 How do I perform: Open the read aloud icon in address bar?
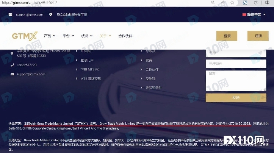tap(222, 2)
